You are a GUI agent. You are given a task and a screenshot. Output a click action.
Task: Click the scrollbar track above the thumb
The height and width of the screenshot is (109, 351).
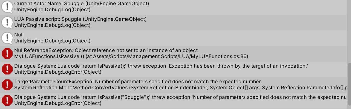tap(349, 31)
